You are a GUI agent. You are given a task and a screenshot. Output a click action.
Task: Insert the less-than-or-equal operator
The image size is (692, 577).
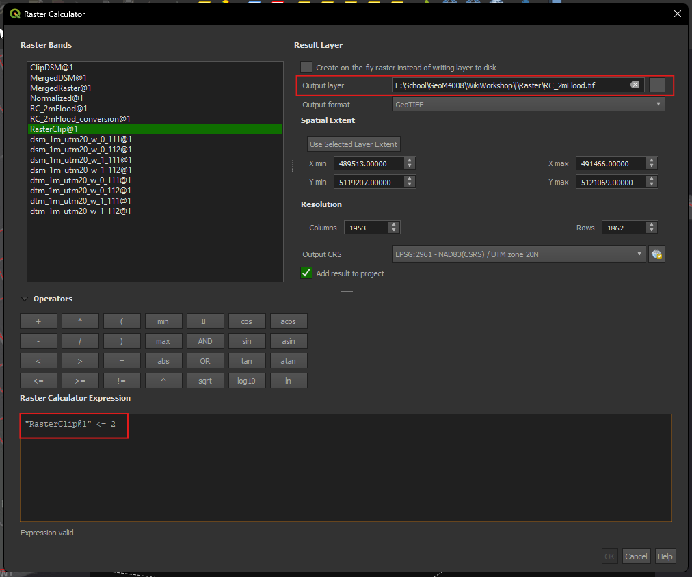38,381
